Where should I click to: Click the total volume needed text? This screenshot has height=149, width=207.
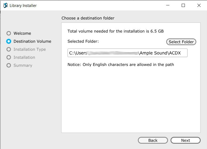pyautogui.click(x=116, y=31)
